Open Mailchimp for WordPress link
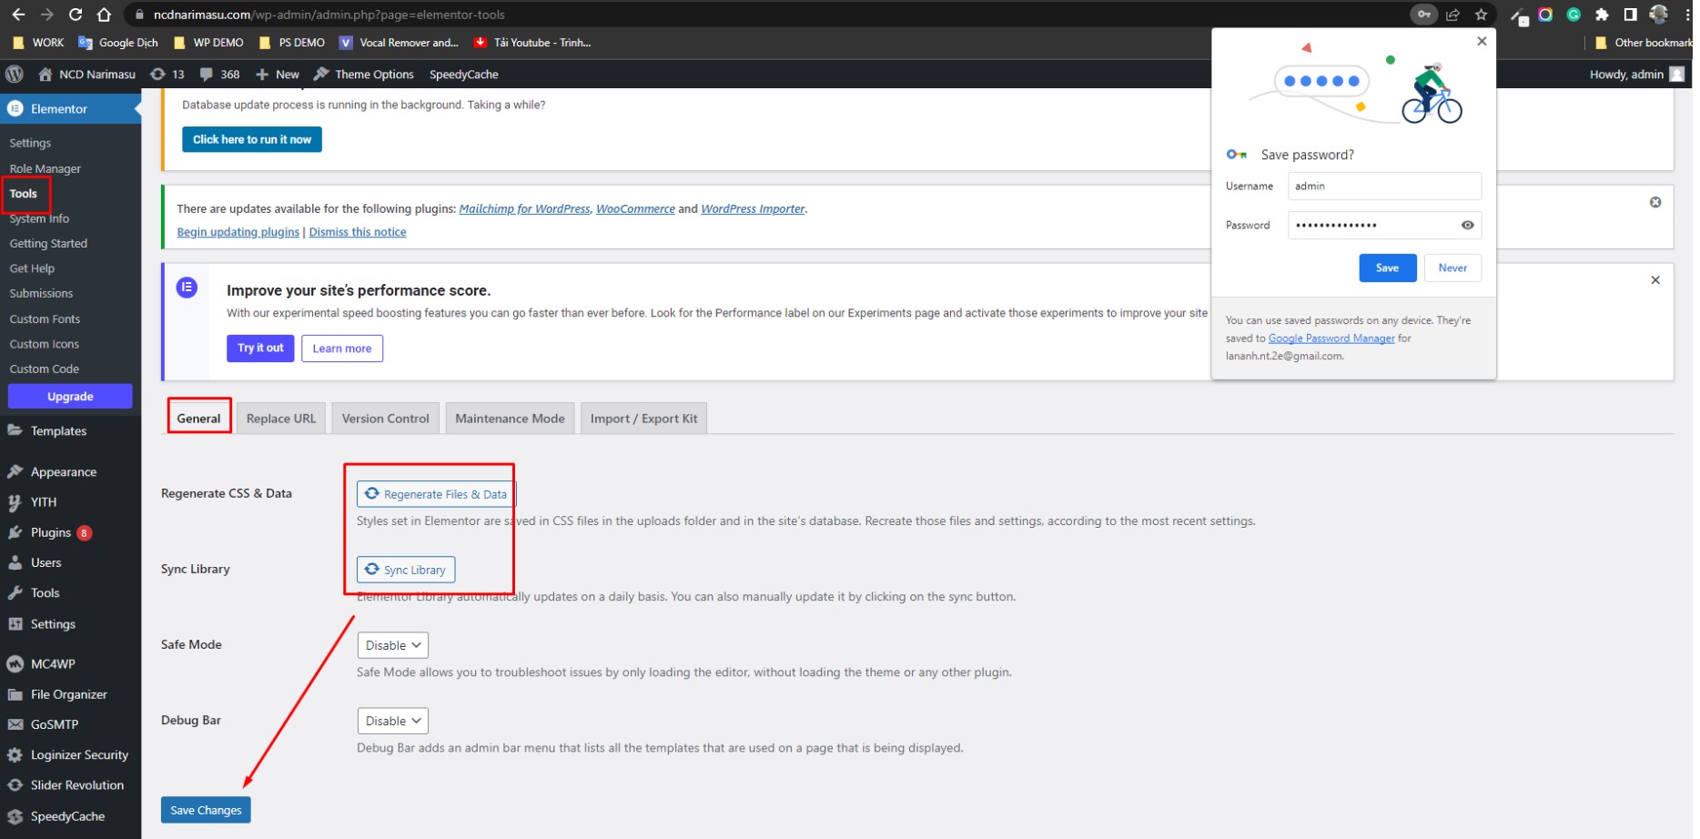 click(x=525, y=208)
